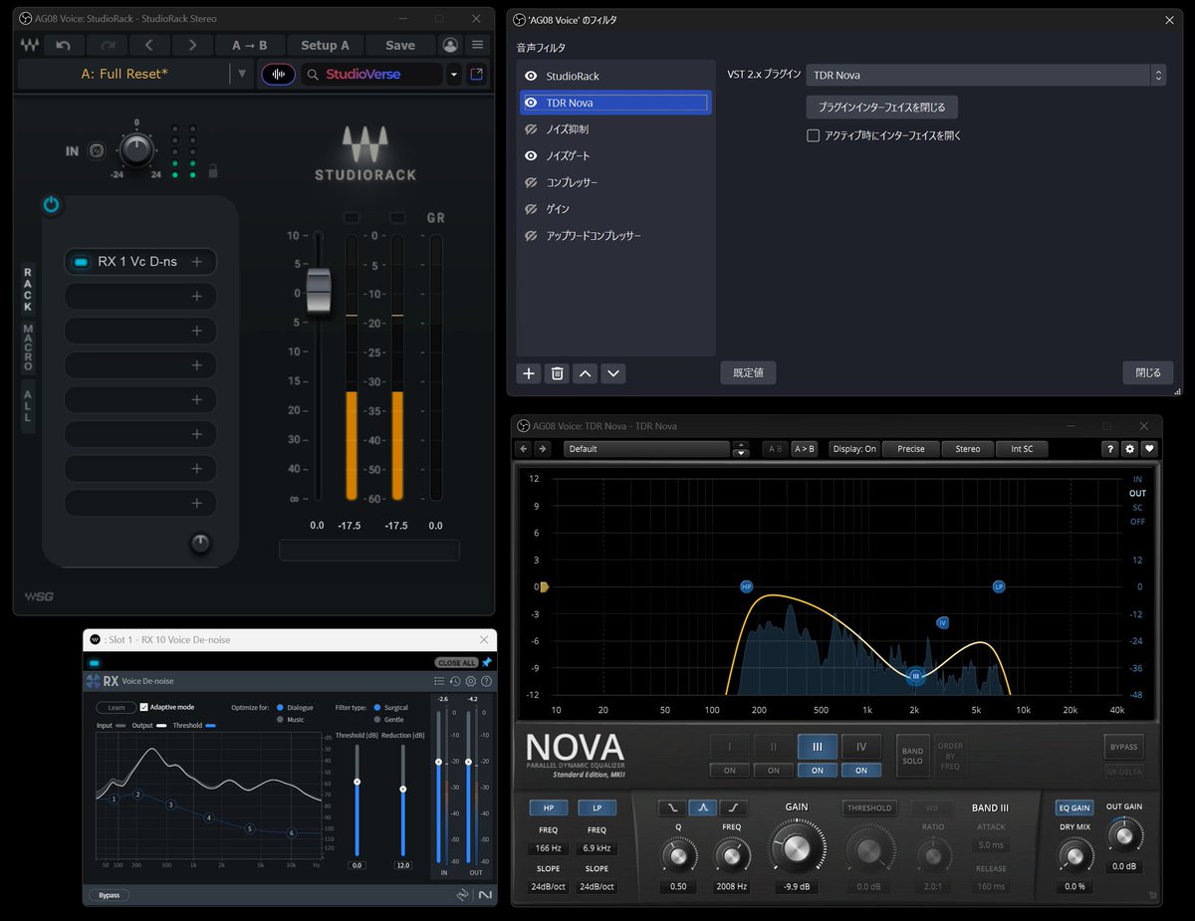
Task: Select TDR Nova filter in OBS list
Action: (x=615, y=103)
